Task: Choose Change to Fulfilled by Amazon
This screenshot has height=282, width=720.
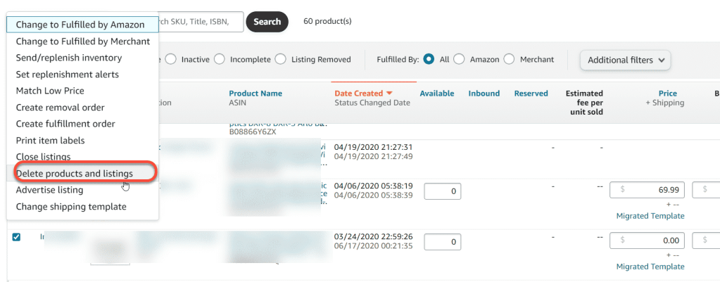Action: [82, 25]
